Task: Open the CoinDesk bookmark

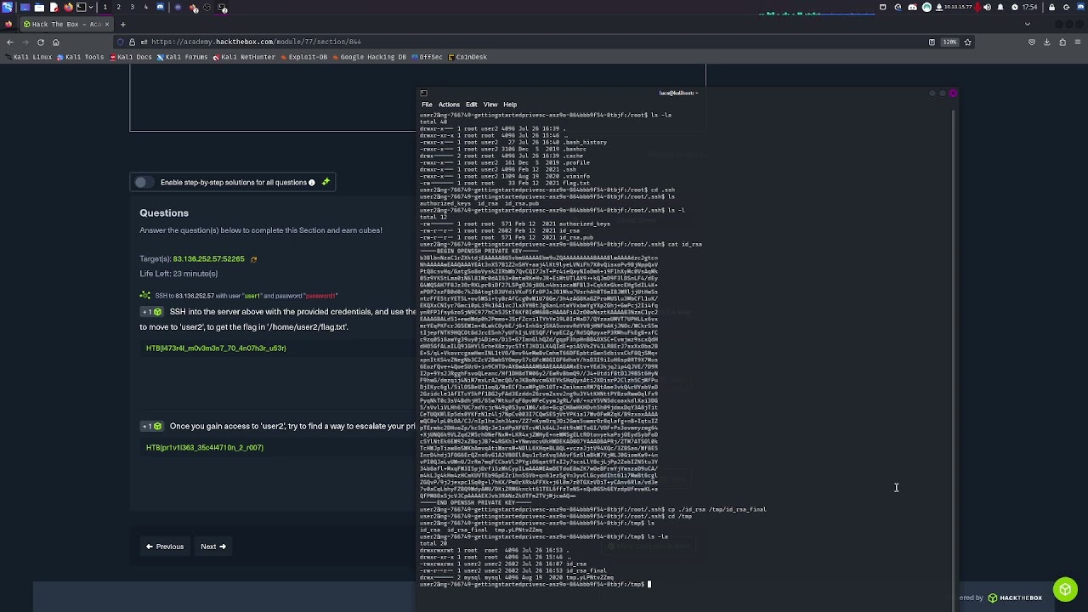Action: pos(467,57)
